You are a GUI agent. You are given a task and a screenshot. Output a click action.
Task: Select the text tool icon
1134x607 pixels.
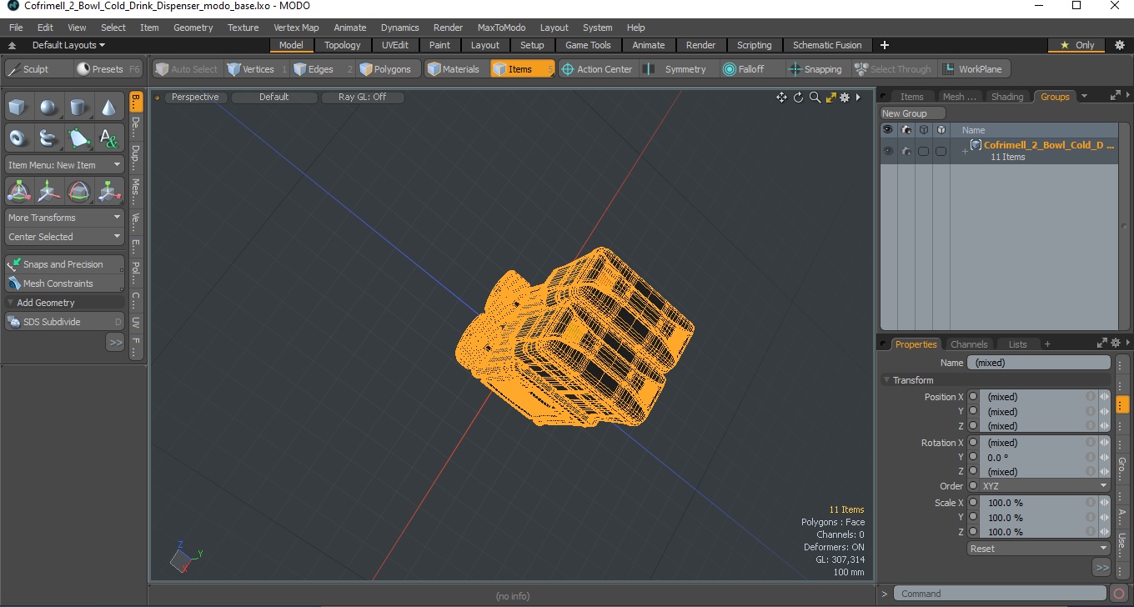coord(108,138)
